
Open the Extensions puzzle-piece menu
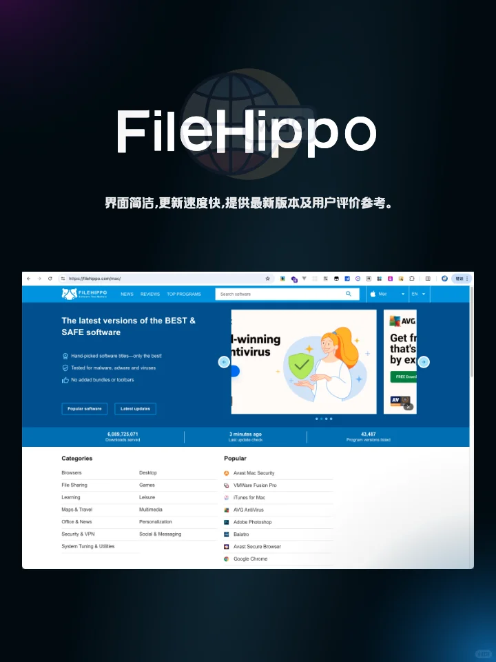pos(412,279)
